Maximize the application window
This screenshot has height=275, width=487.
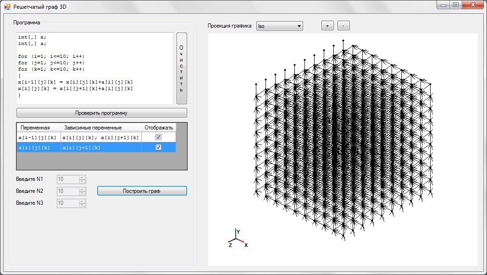pos(455,5)
